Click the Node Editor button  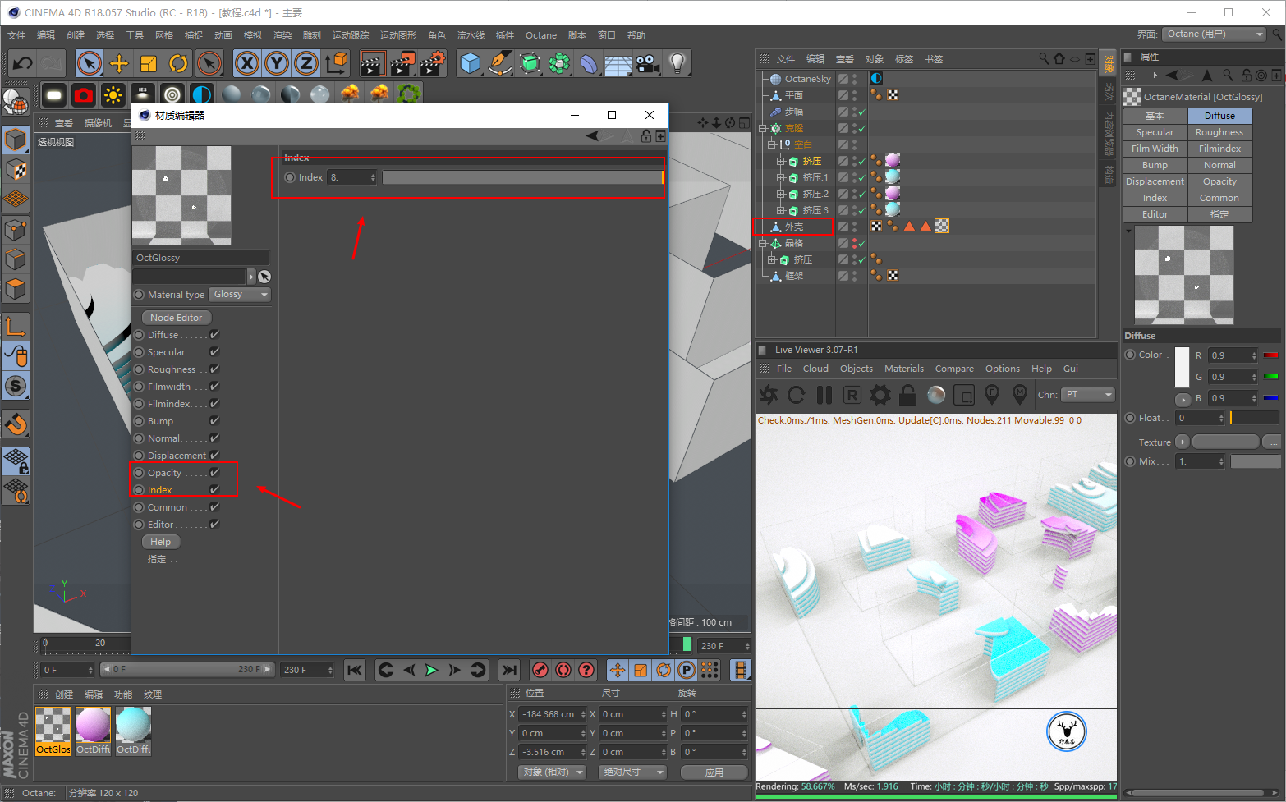(176, 318)
